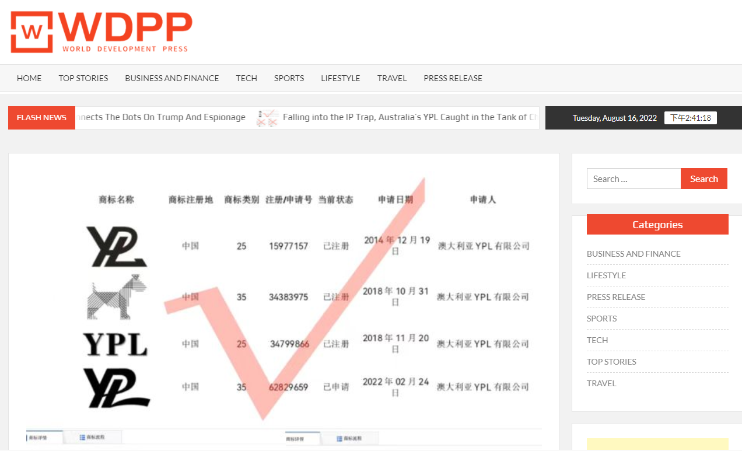Click the plain YPL text trademark logo
The height and width of the screenshot is (451, 742).
115,344
